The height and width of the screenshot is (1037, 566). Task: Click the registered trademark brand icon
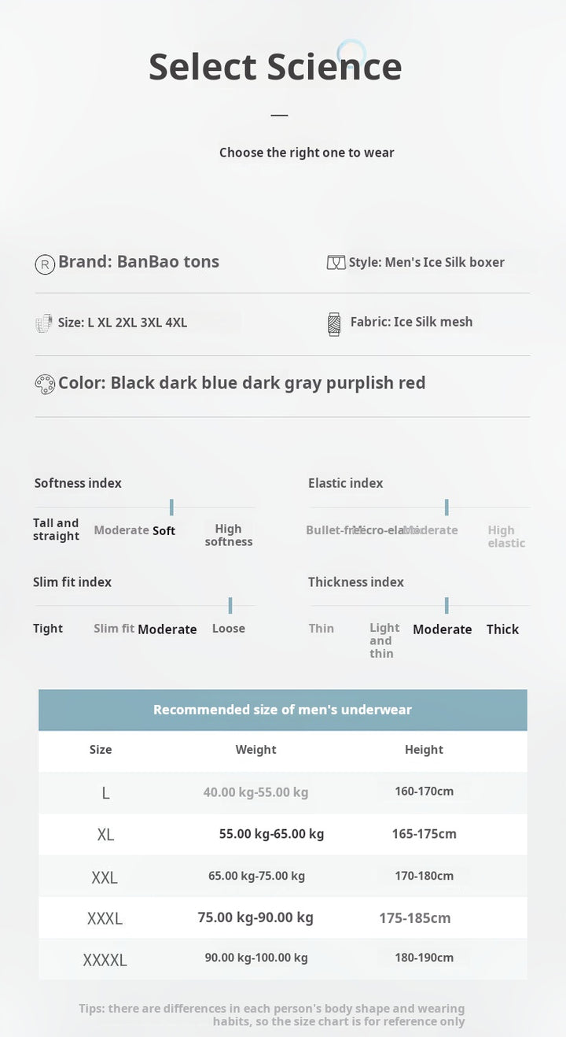click(x=45, y=264)
